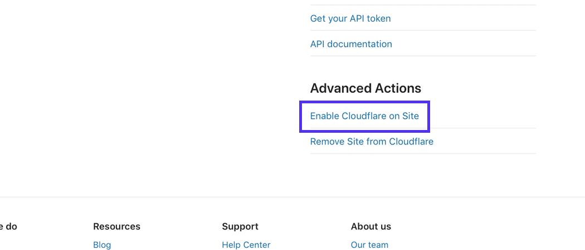Select Remove Site from Cloudflare
This screenshot has height=250, width=585.
coord(372,142)
